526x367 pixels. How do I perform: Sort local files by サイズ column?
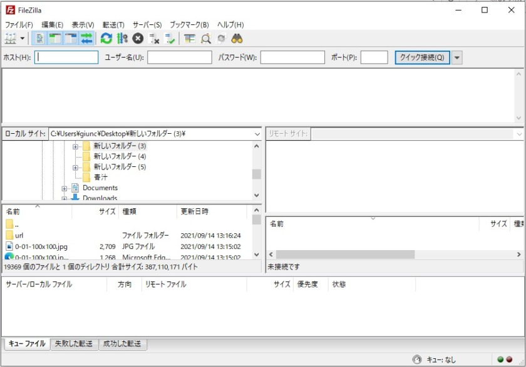tap(95, 211)
